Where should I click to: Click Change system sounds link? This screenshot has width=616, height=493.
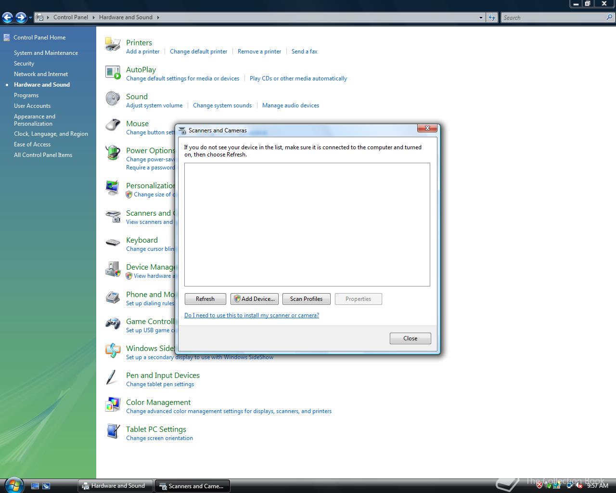tap(222, 105)
